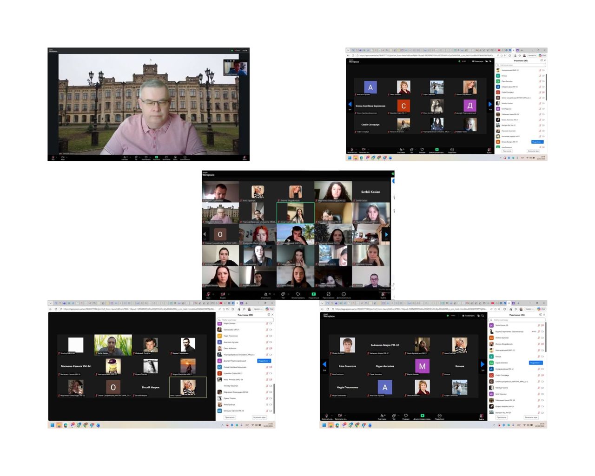Image resolution: width=595 pixels, height=476 pixels.
Task: Click blue previous-page arrow beside Irina Suvorova tile
Action: pos(324,364)
